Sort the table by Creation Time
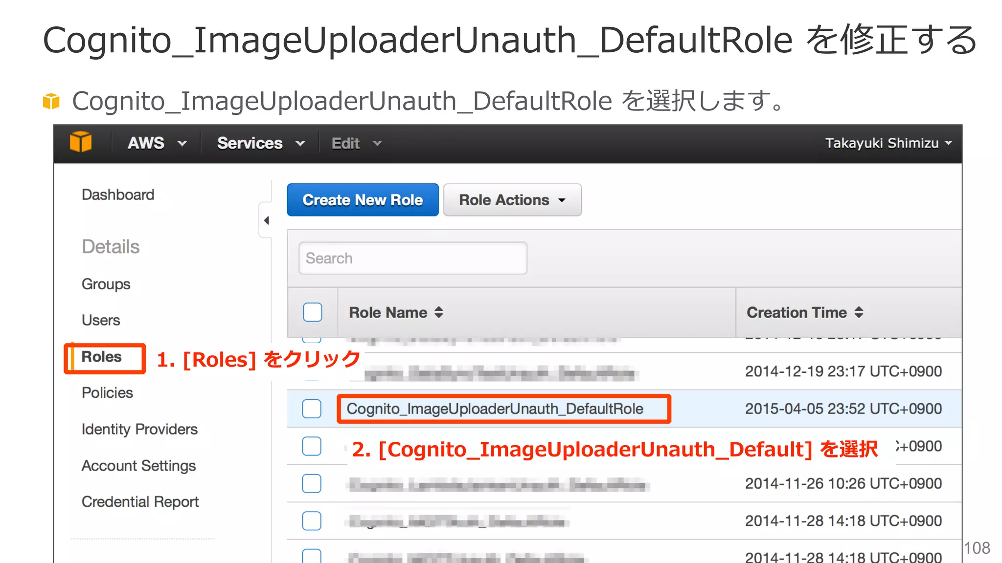This screenshot has height=563, width=1002. 805,312
